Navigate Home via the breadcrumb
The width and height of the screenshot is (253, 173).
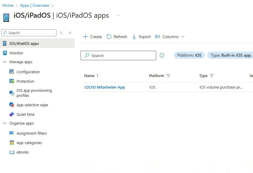(x=8, y=5)
